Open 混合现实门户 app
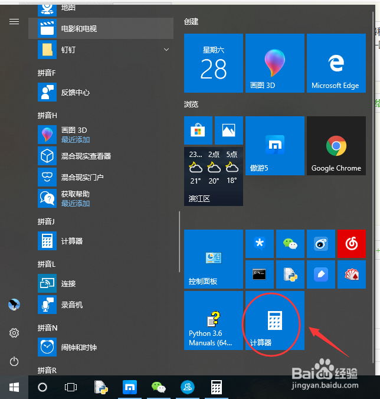Screen dimensions: 380x399 (101, 177)
